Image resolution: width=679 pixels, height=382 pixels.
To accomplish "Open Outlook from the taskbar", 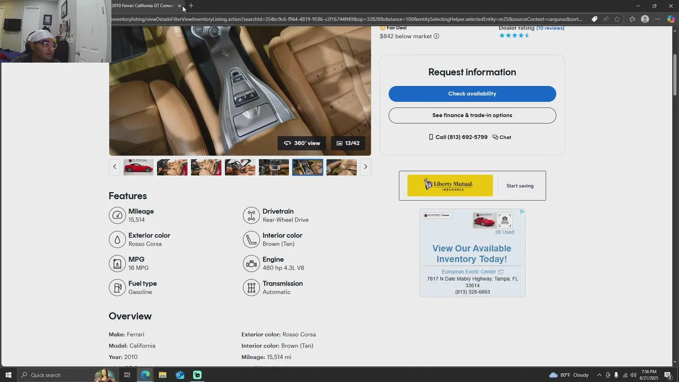I will pos(180,375).
